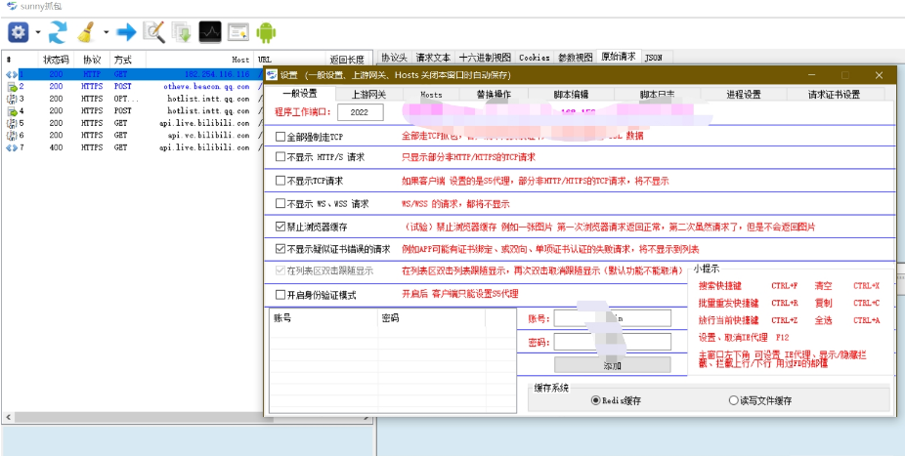Select the 一般设置 tab
The height and width of the screenshot is (456, 905).
300,94
